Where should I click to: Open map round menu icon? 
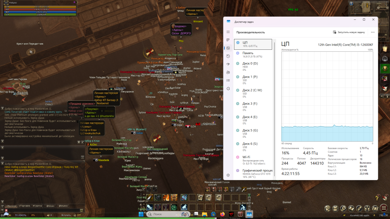[375, 208]
